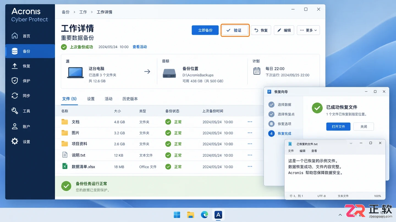Click the 数据清单.xlsx Excel file icon

coord(65,166)
